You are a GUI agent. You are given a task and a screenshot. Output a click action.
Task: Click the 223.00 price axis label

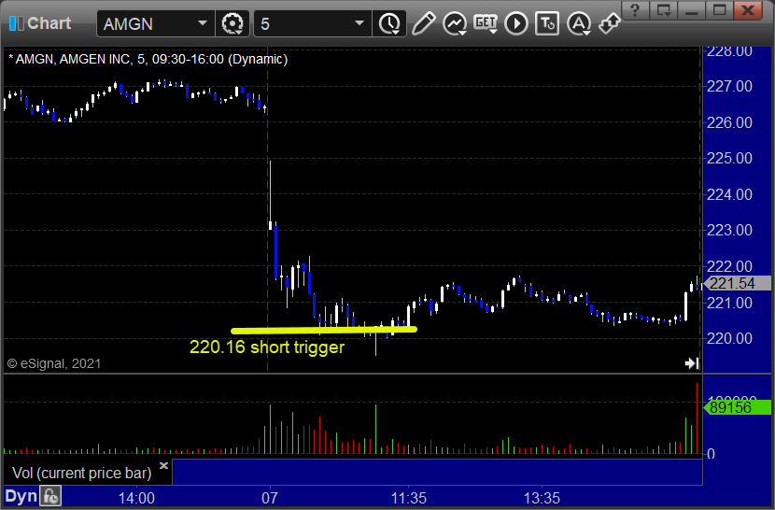[729, 230]
